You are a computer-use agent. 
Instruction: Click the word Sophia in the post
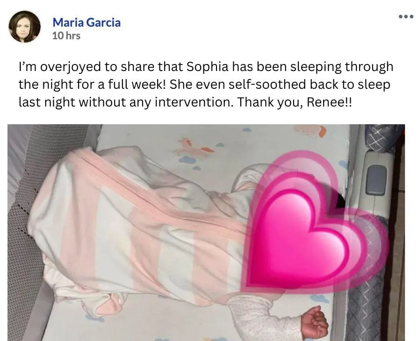click(208, 67)
